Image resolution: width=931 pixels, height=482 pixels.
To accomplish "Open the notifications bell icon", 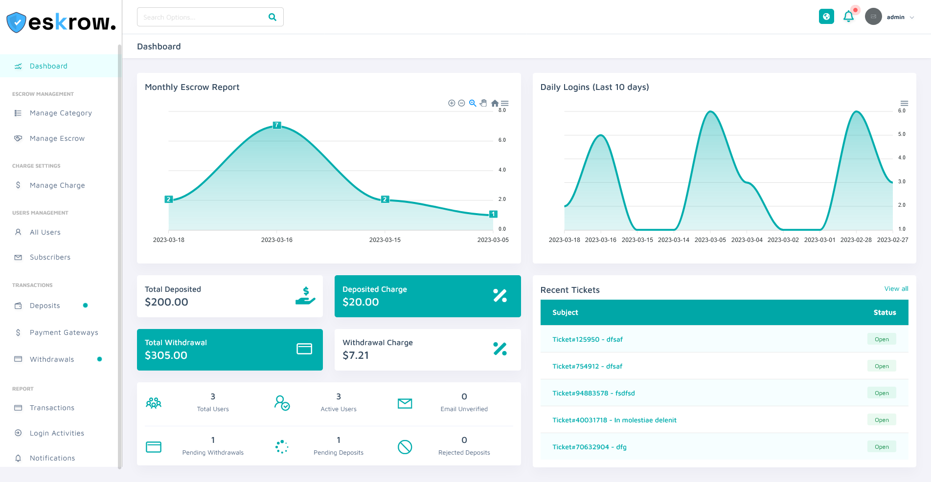I will [x=848, y=17].
